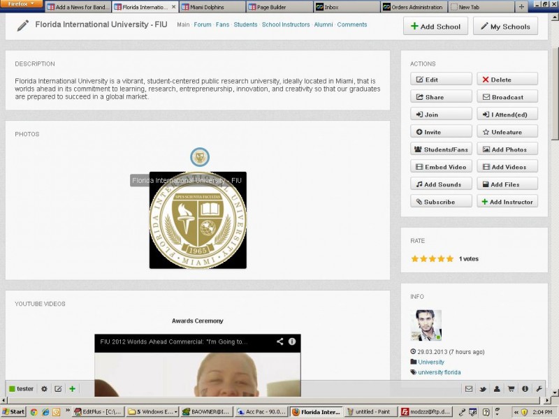Screen dimensions: 559x419
Task: Click the Students/Fans button
Action: point(441,149)
